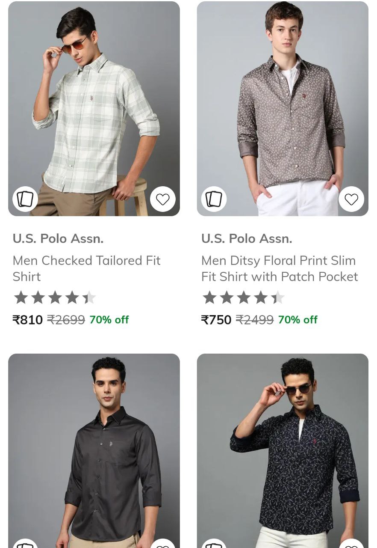Screen dimensions: 377x548
Task: Tap the U.S. Polo Assn. brand above floral shirt
Action: click(247, 238)
